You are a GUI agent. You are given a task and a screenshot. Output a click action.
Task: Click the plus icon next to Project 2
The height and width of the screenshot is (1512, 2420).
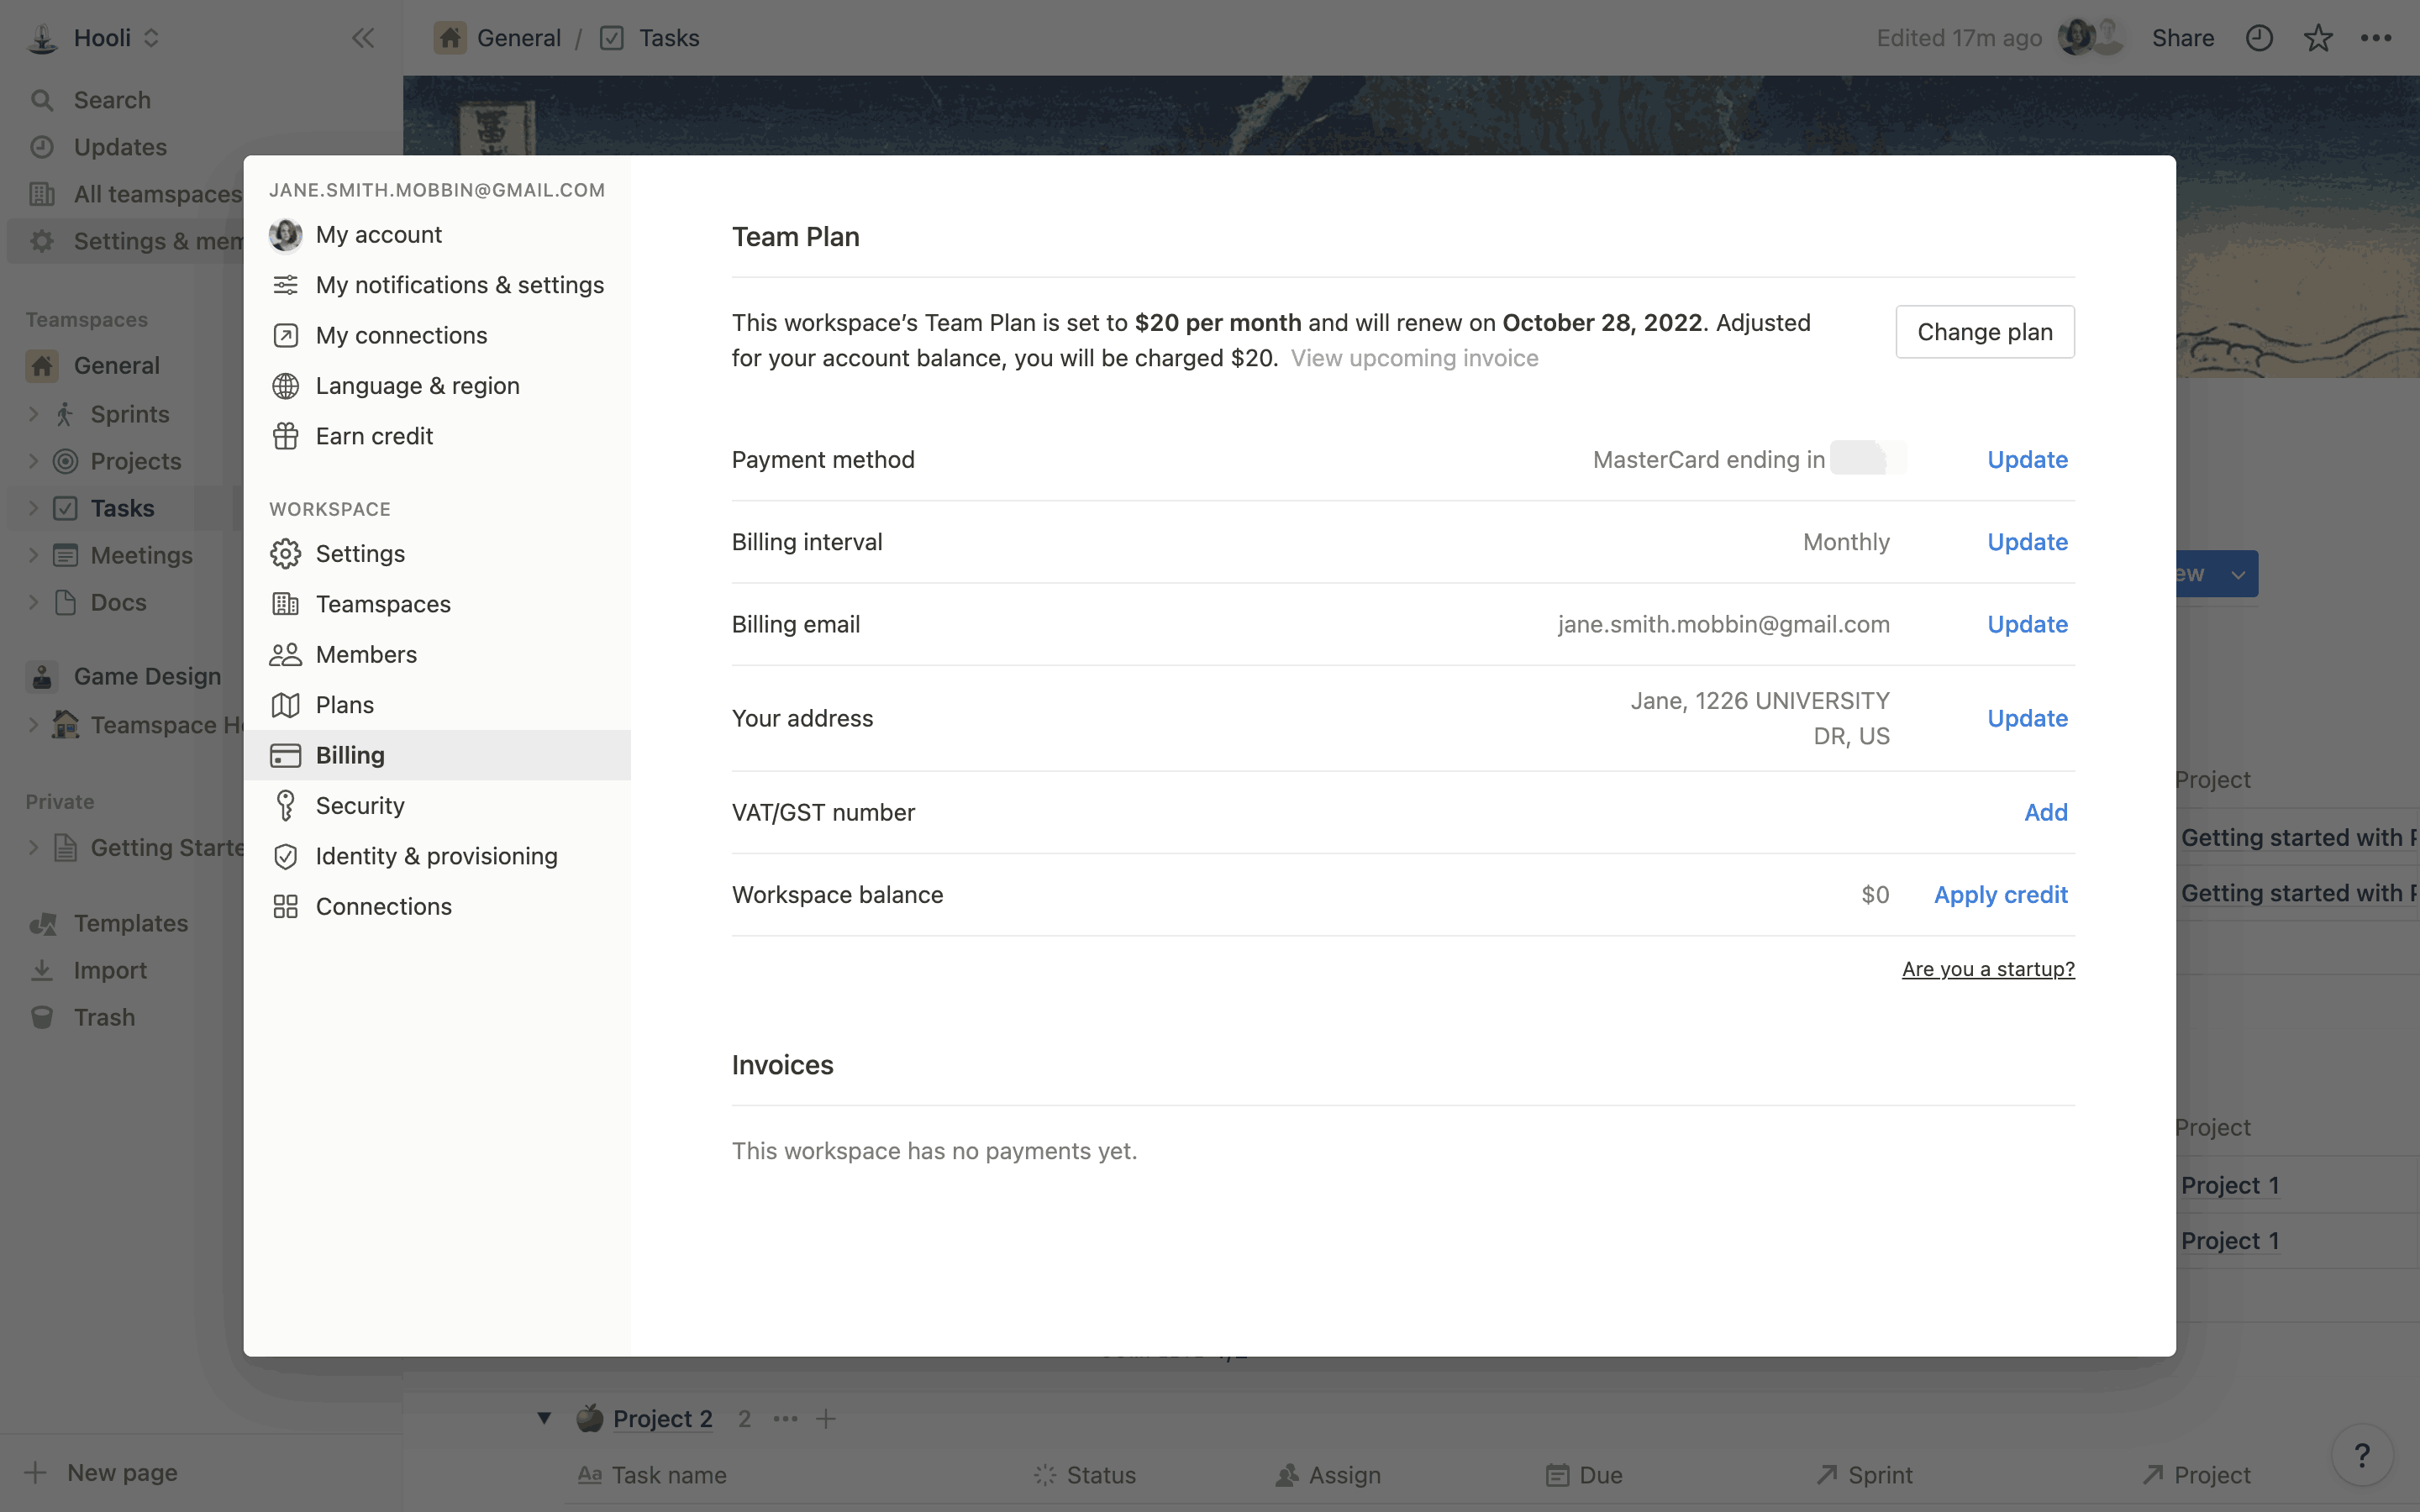tap(826, 1418)
